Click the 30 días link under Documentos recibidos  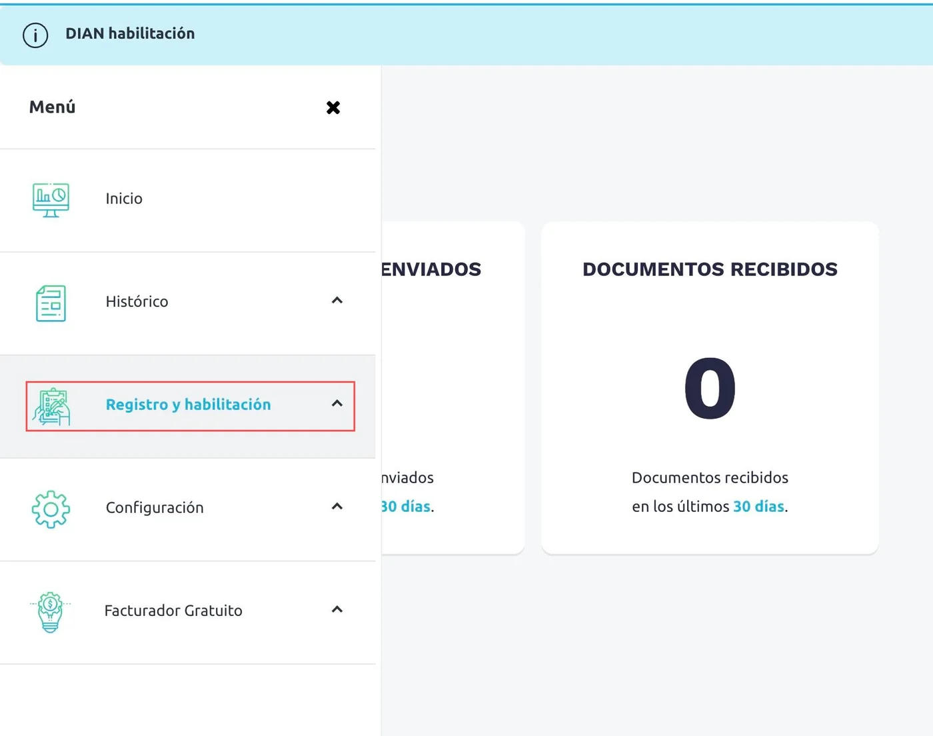click(758, 507)
